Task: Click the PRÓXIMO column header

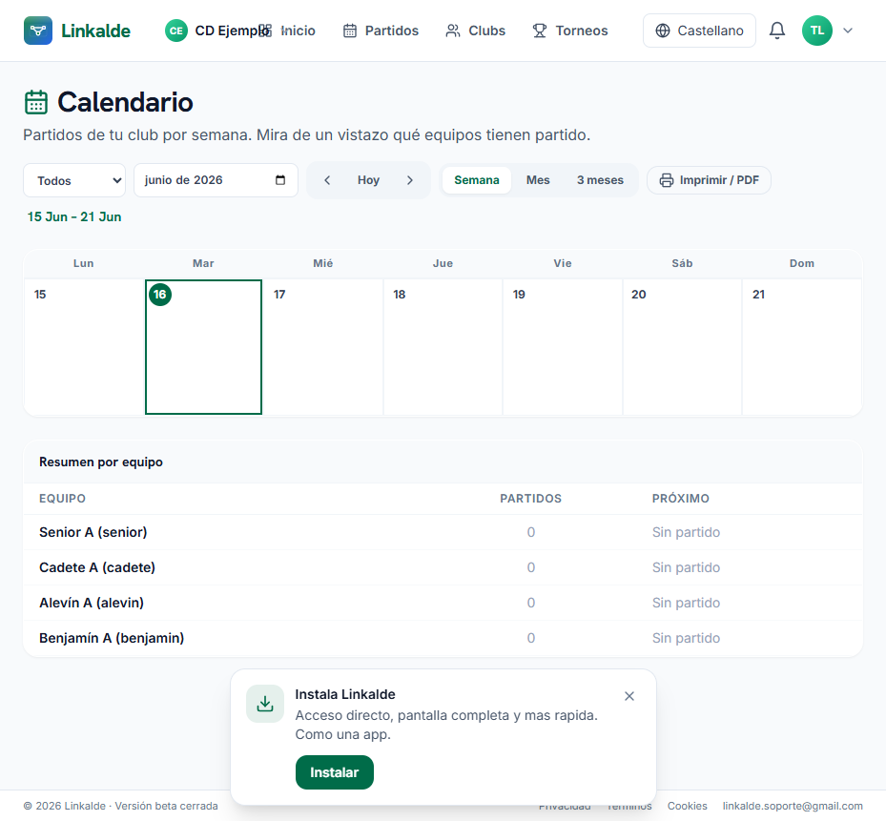Action: [680, 499]
